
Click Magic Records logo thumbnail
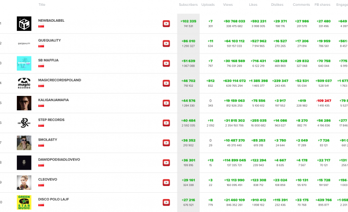[x=24, y=83]
